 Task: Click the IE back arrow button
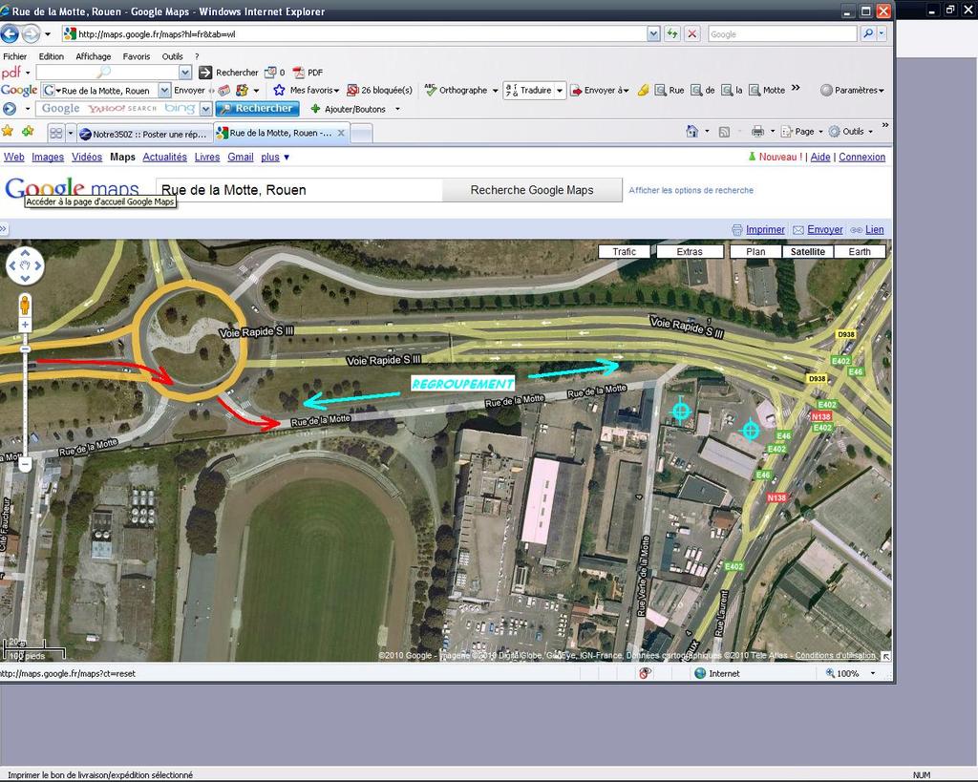(x=11, y=34)
